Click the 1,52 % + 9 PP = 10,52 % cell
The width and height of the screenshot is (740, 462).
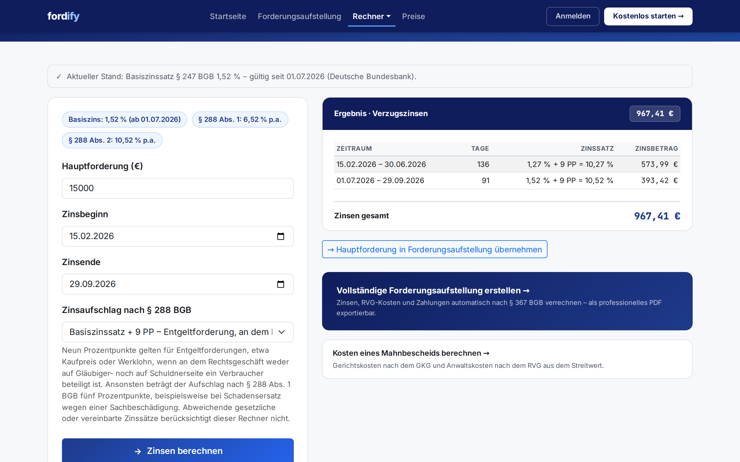(569, 180)
